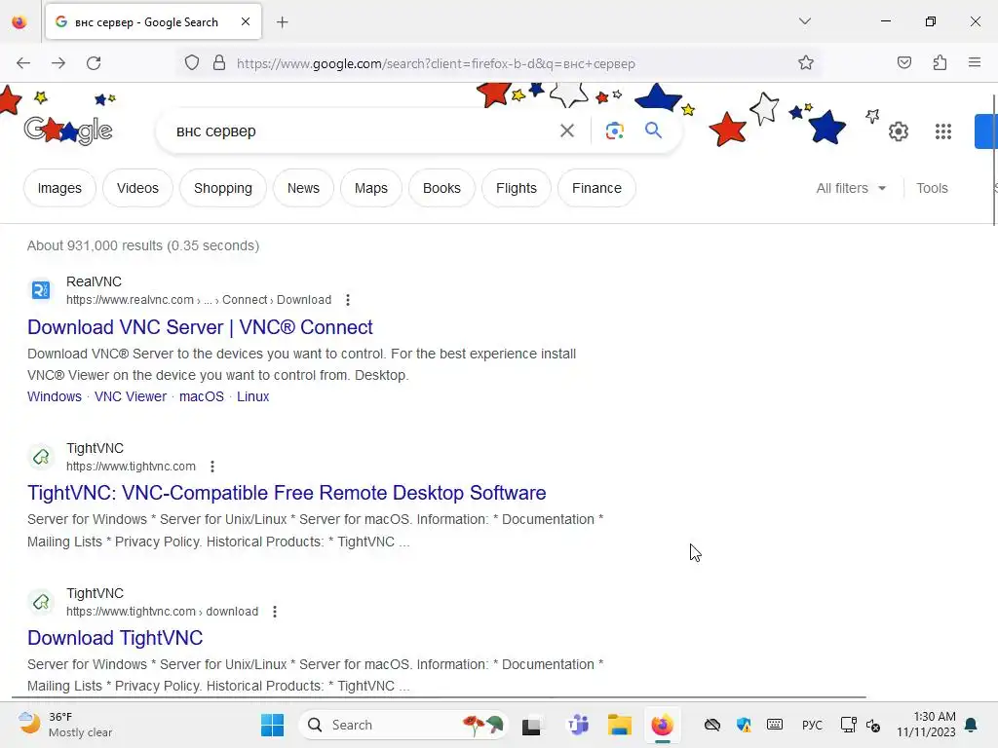Filter results by Videos

137,188
